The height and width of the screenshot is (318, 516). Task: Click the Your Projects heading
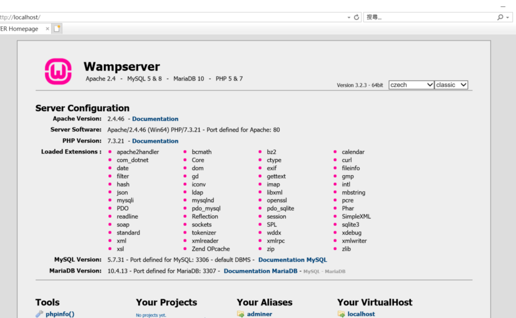[166, 302]
